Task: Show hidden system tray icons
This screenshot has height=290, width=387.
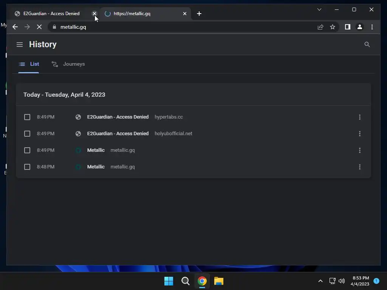Action: (x=320, y=281)
